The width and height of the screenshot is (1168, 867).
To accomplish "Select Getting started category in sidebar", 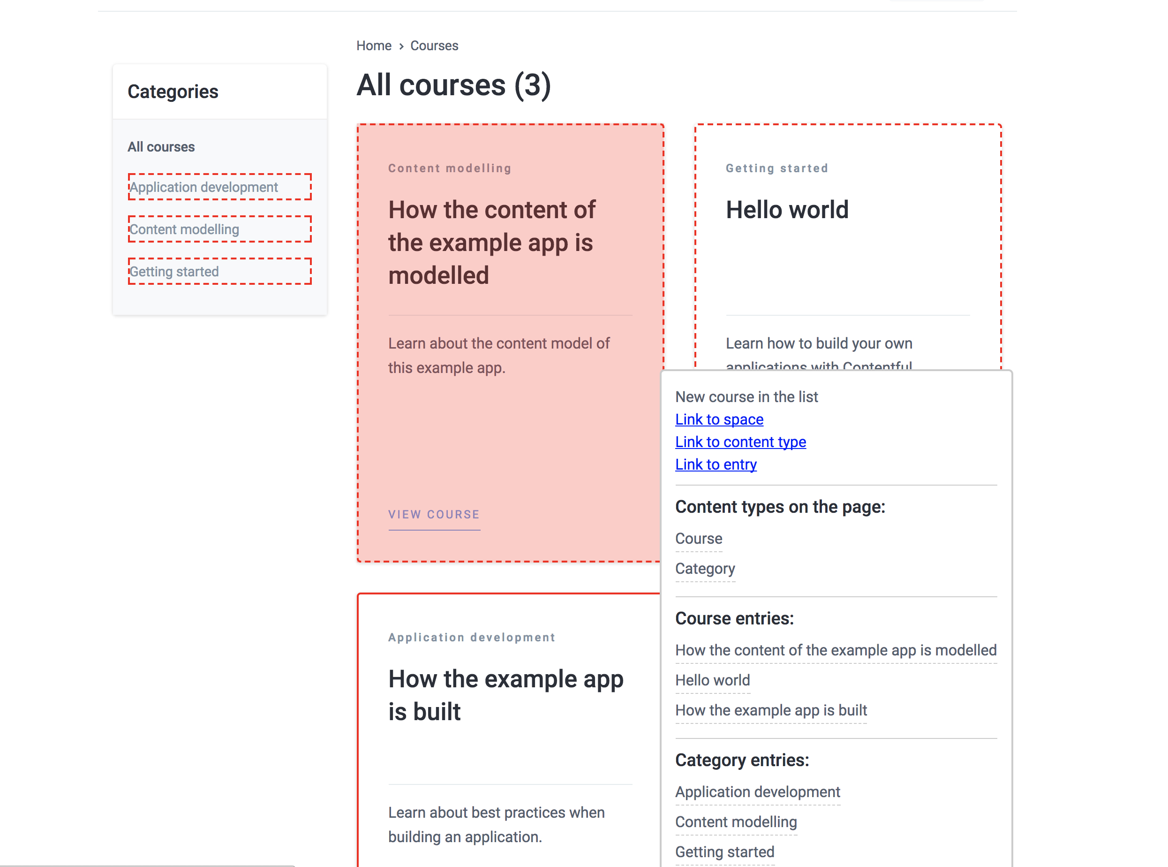I will [174, 272].
